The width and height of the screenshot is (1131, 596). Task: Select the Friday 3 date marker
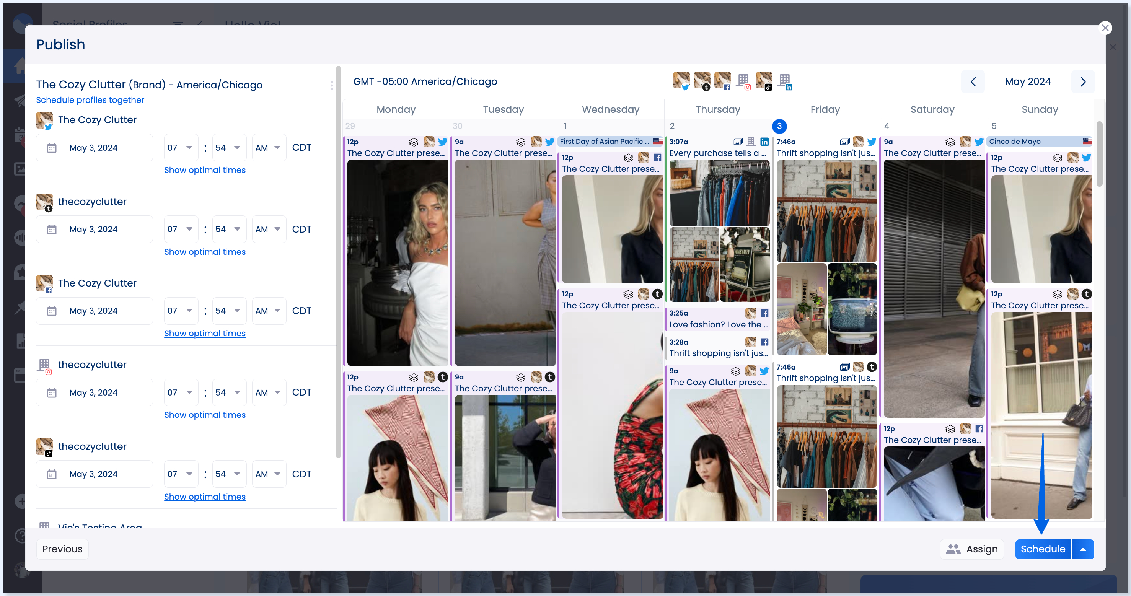(x=779, y=126)
